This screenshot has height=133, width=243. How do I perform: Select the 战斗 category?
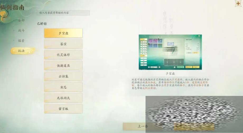coord(21,30)
